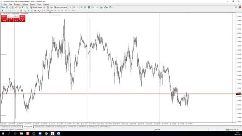
Task: Expand the Profiles dropdown arrow
Action: click(9, 7)
